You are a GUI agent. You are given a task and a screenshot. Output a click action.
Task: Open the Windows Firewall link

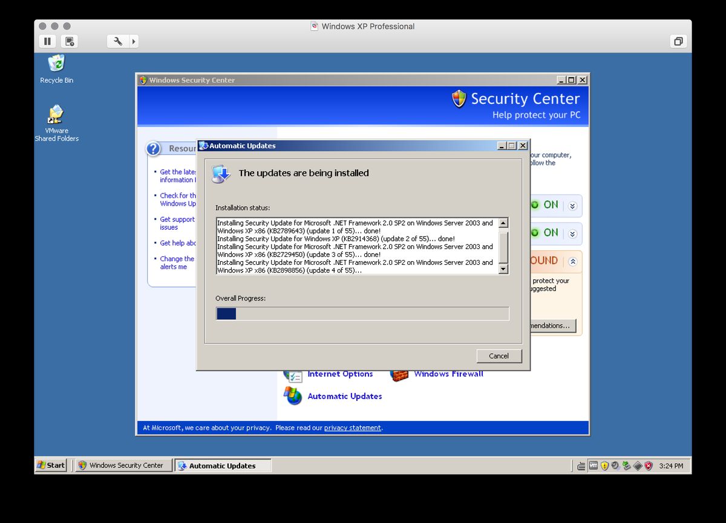(x=448, y=374)
